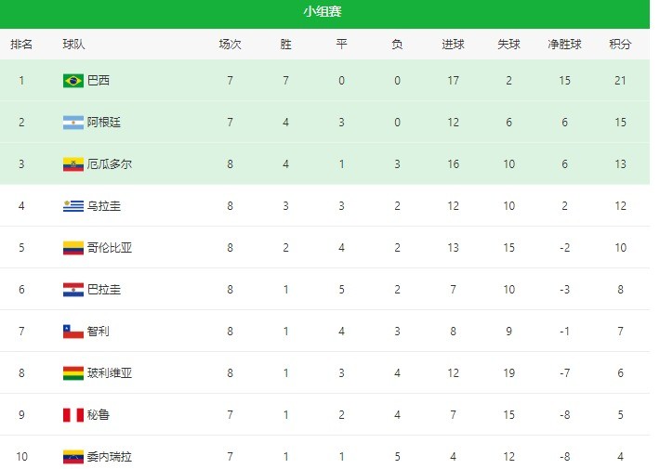660x469 pixels.
Task: Click the Bolivia flag icon
Action: tap(73, 373)
